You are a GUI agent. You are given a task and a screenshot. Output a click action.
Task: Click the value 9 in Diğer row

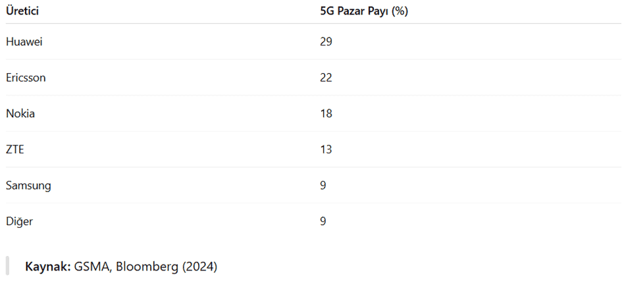click(323, 221)
